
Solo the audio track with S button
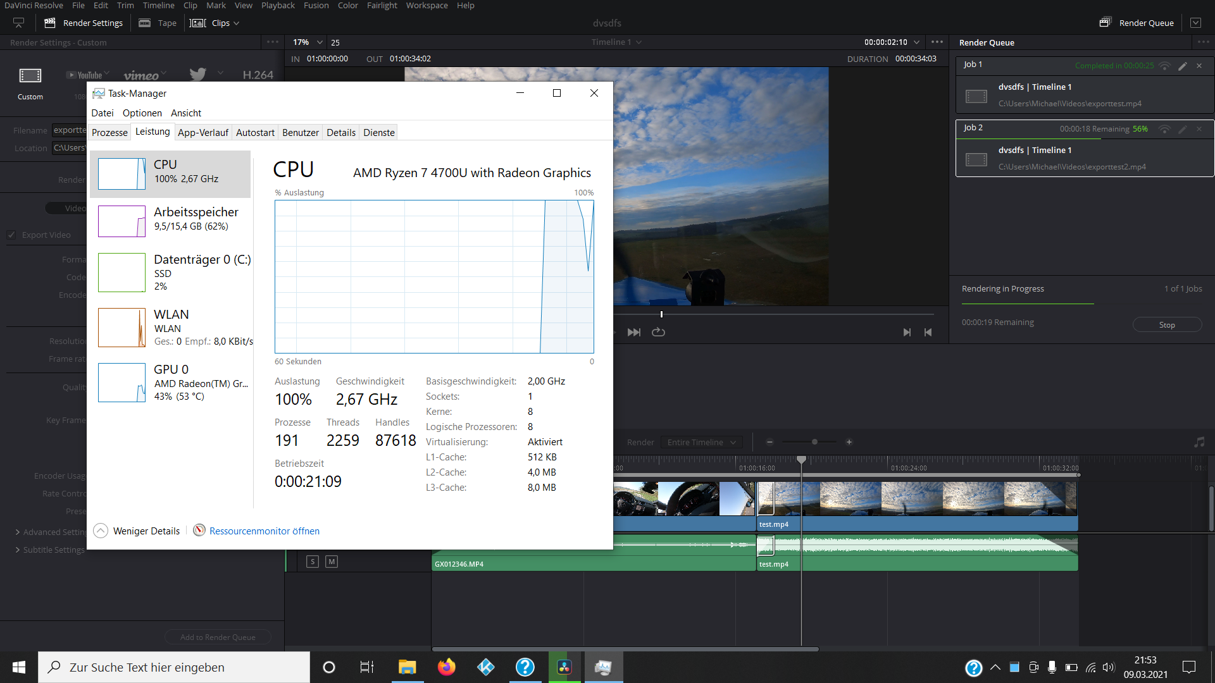click(313, 561)
